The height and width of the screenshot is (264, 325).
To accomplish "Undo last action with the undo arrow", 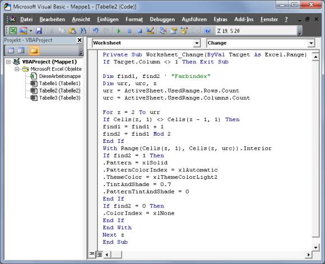I will [96, 31].
